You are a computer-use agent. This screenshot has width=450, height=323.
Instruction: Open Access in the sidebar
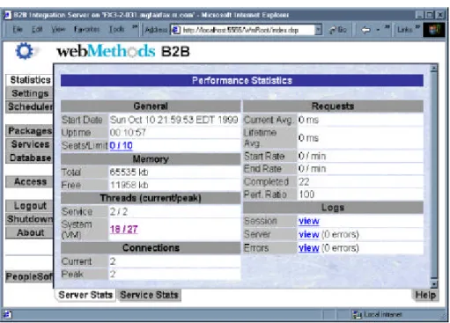(x=30, y=181)
